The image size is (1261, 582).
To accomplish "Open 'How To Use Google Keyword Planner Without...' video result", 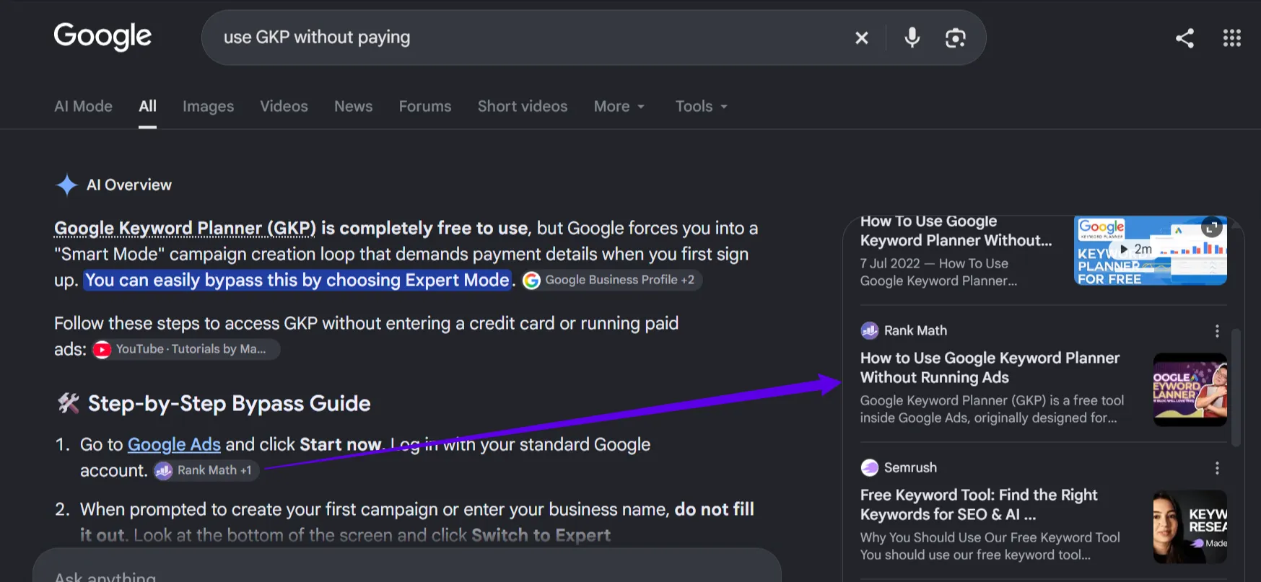I will [x=956, y=231].
